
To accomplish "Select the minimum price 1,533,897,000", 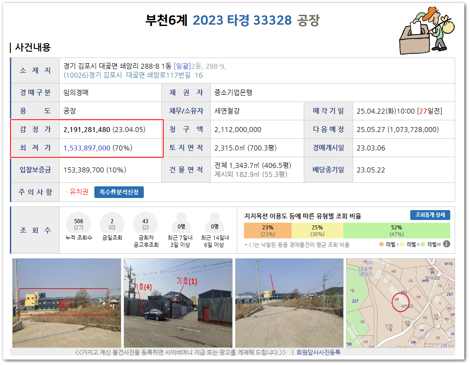I will pyautogui.click(x=87, y=148).
